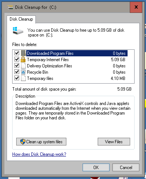Click the Recycle Bin icon in the list
Image resolution: width=146 pixels, height=179 pixels.
pos(23,72)
